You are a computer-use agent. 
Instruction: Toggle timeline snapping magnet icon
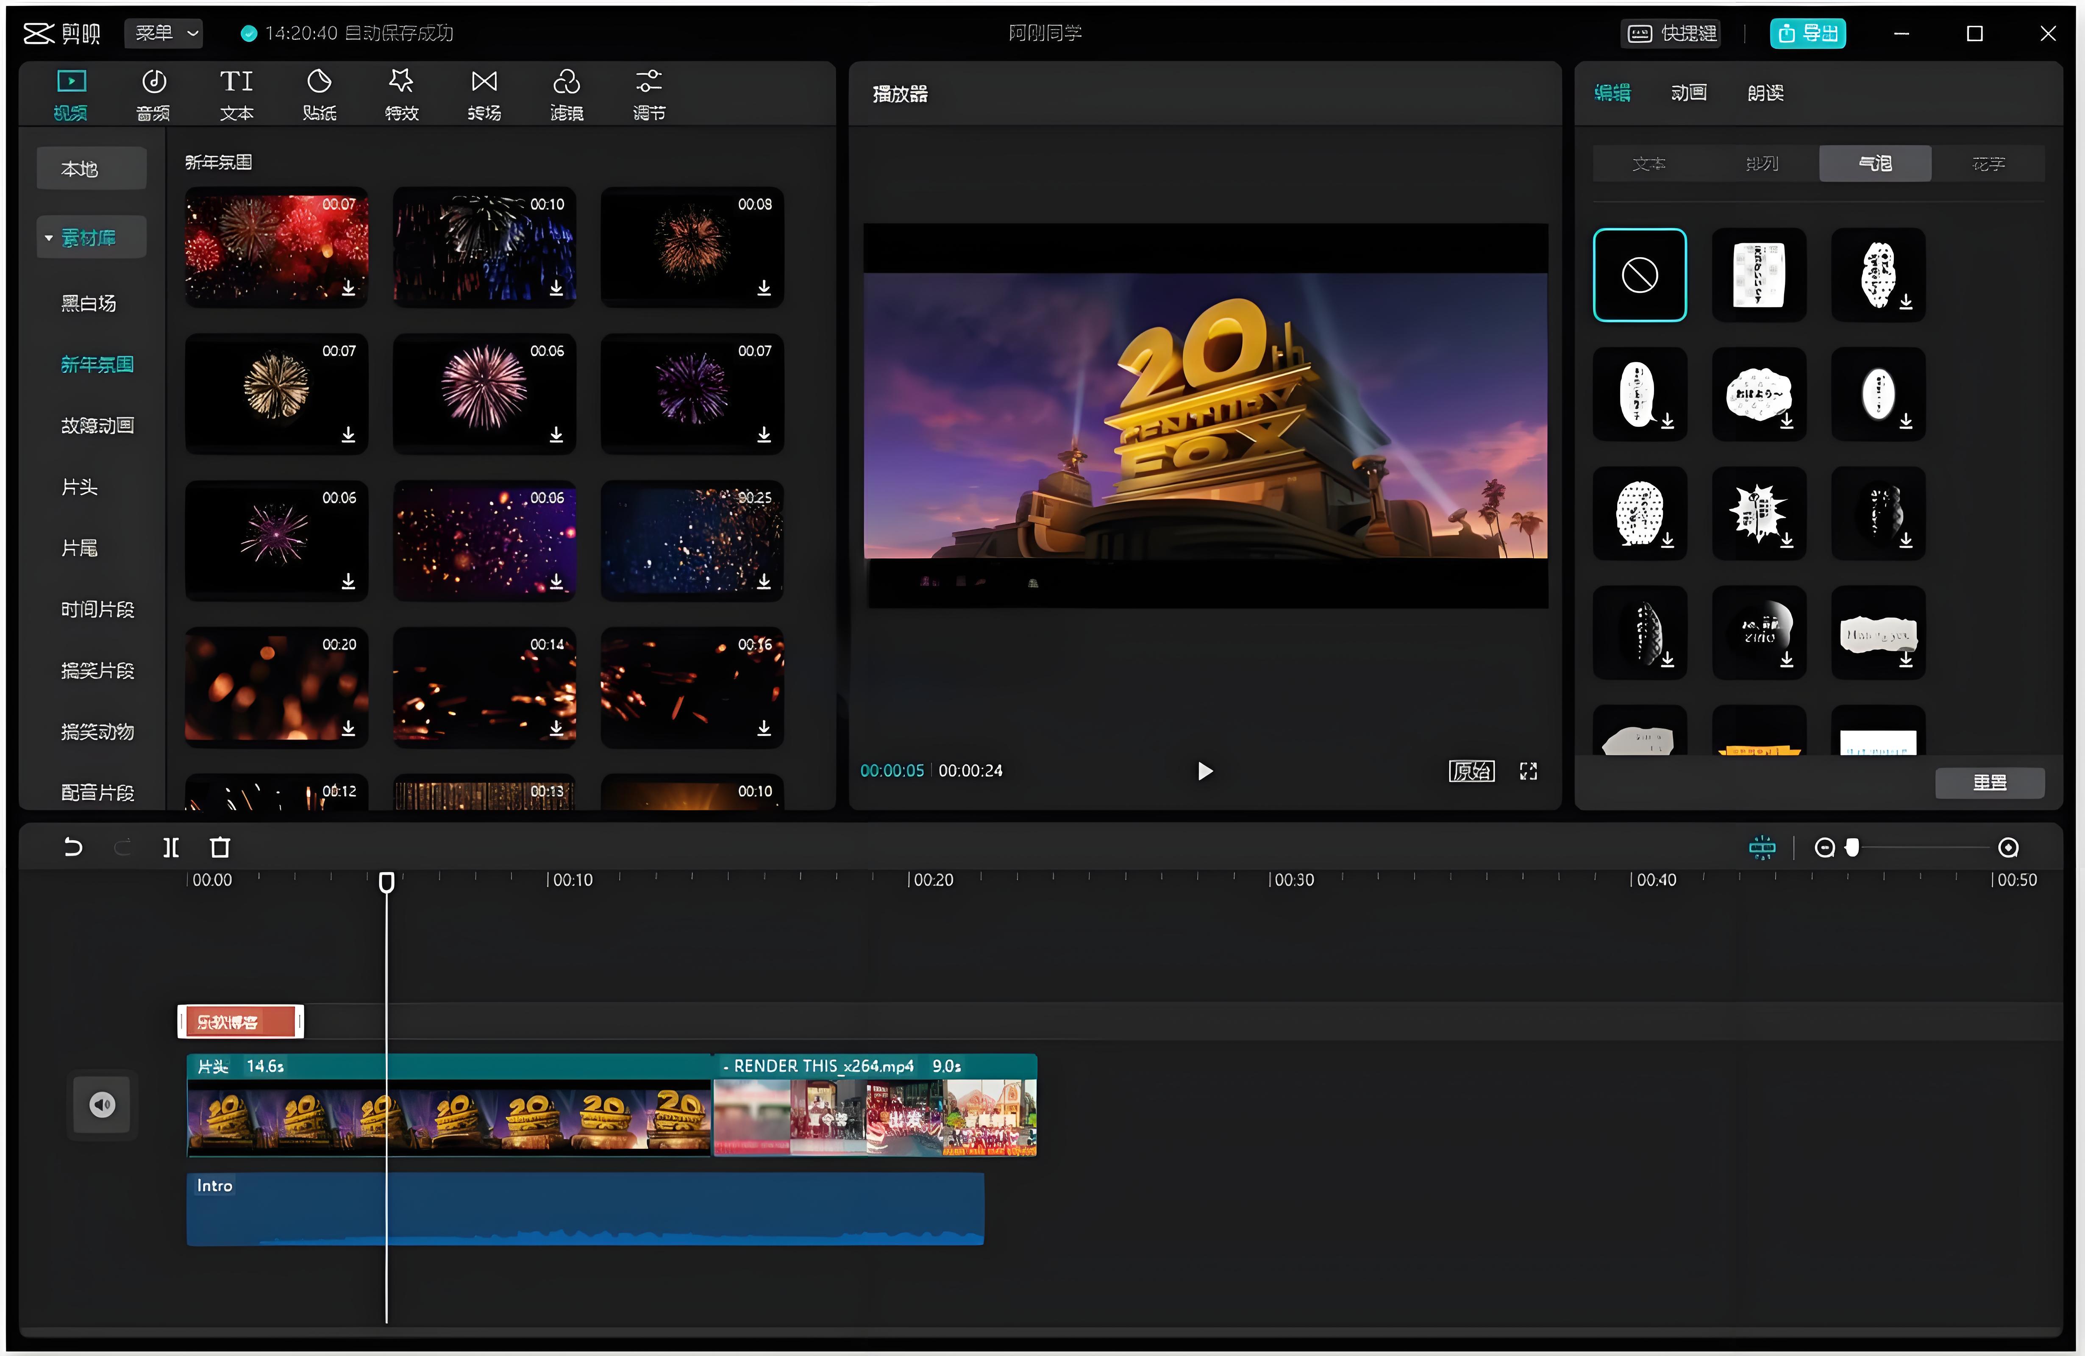pos(1762,847)
